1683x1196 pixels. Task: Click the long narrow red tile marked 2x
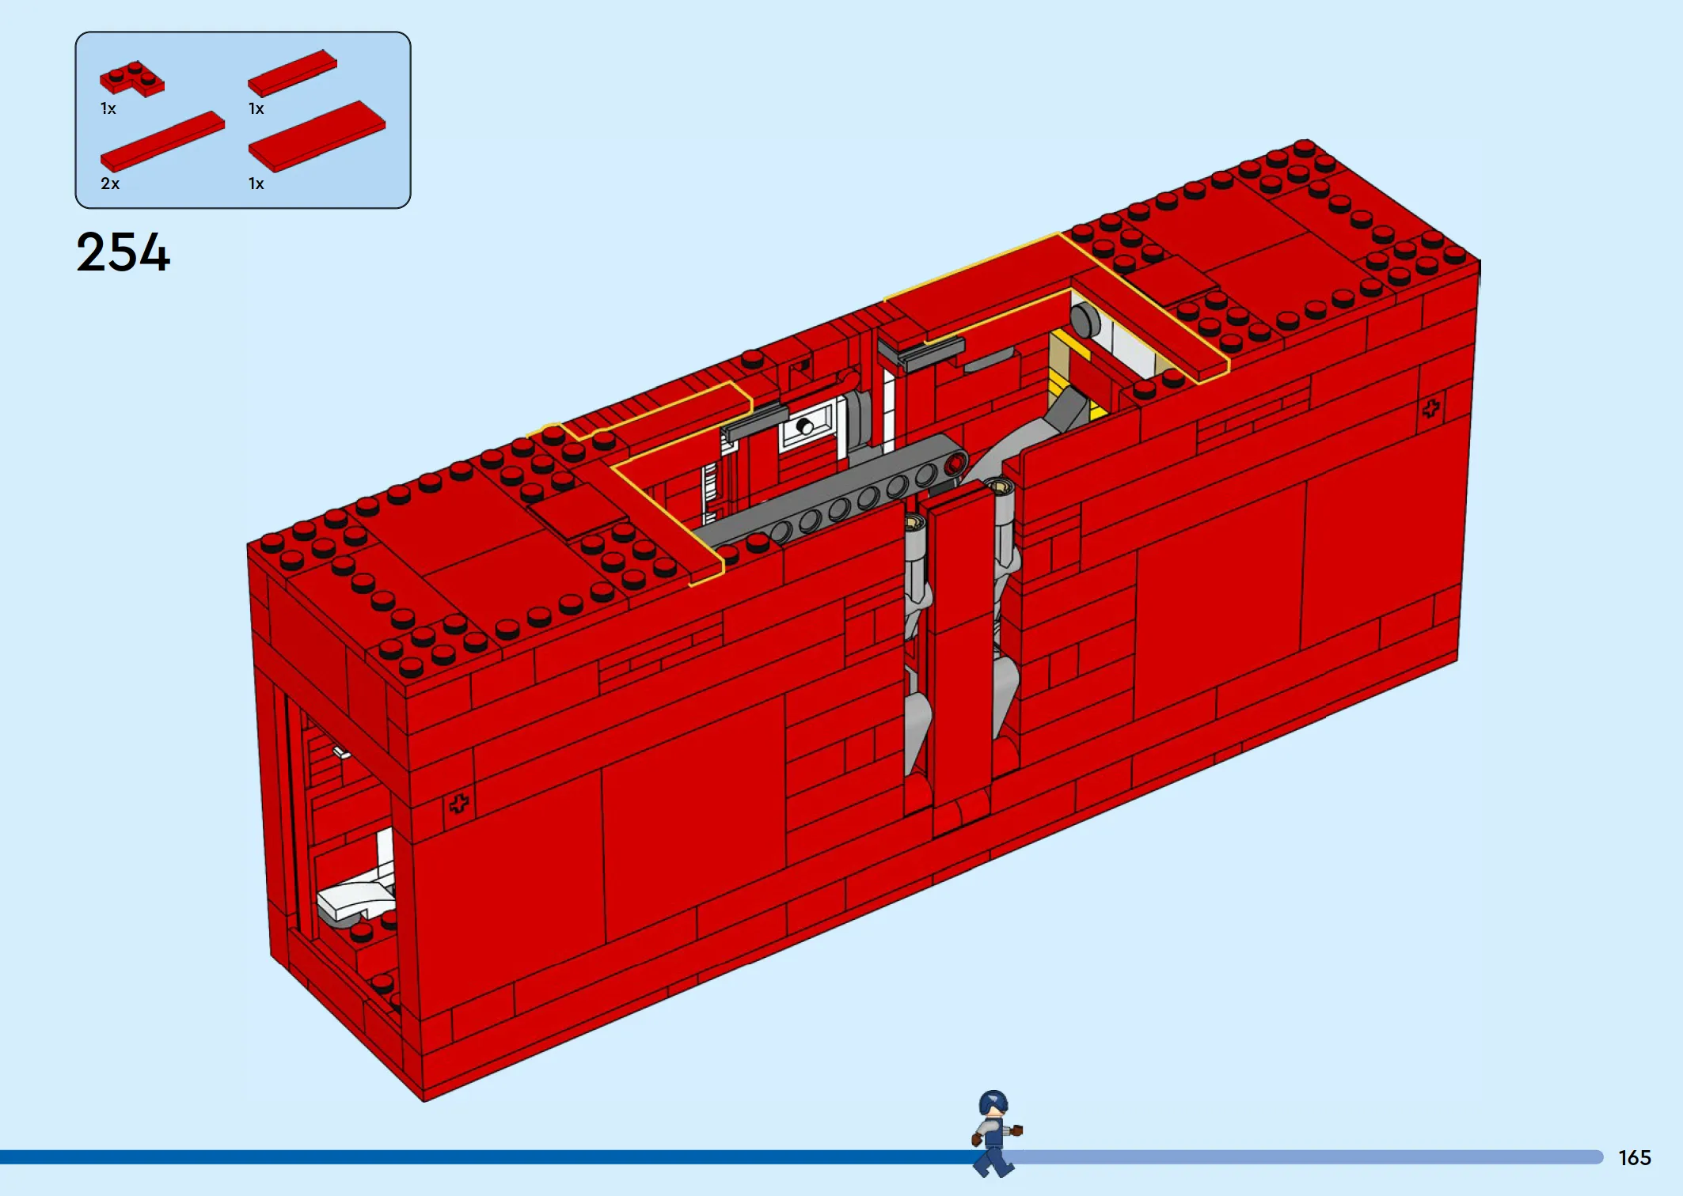[162, 141]
